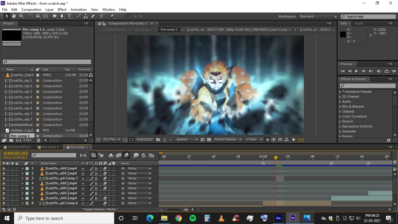Open the Active Camera view dropdown

pyautogui.click(x=228, y=139)
